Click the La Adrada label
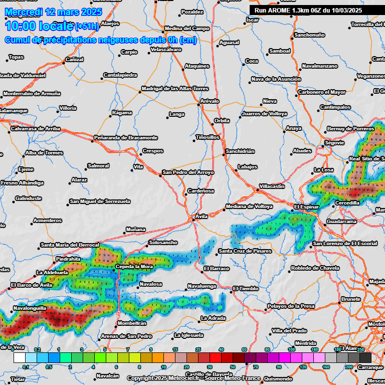The image size is (385, 385). (x=213, y=318)
